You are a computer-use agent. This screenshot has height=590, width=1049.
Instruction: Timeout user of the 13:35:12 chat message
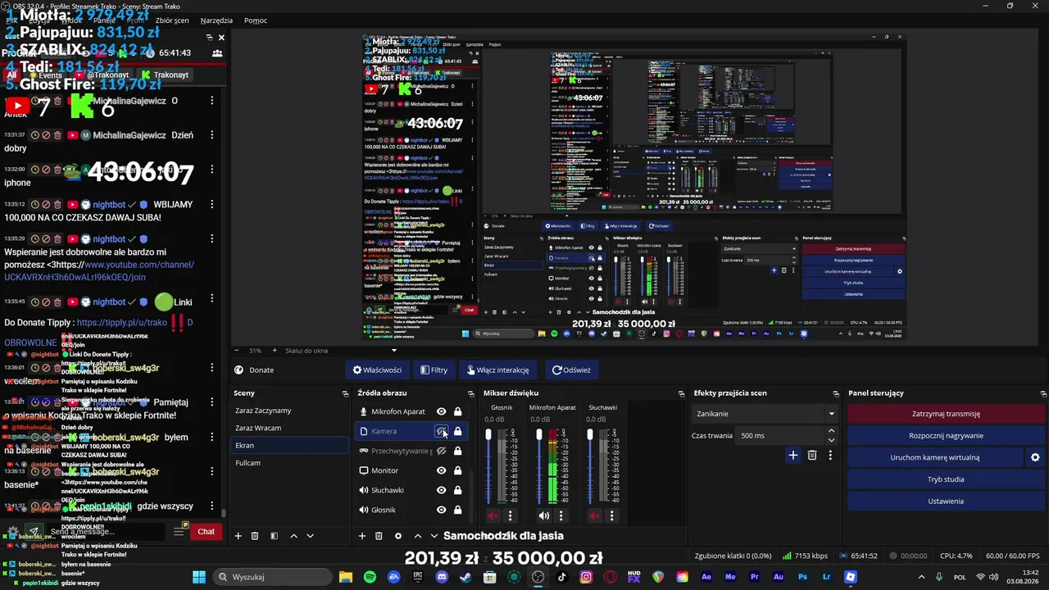coord(34,204)
